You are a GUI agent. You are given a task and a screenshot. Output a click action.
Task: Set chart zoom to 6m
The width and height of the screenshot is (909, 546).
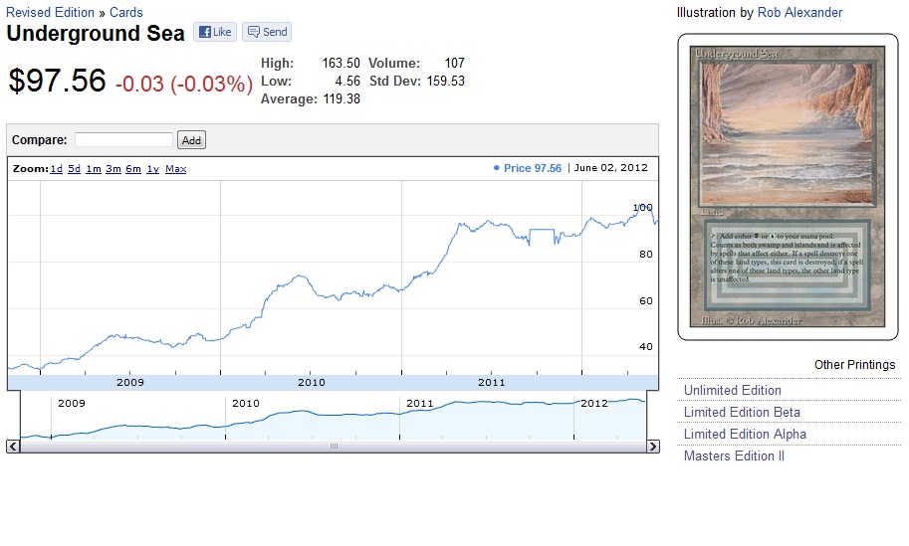(x=133, y=169)
